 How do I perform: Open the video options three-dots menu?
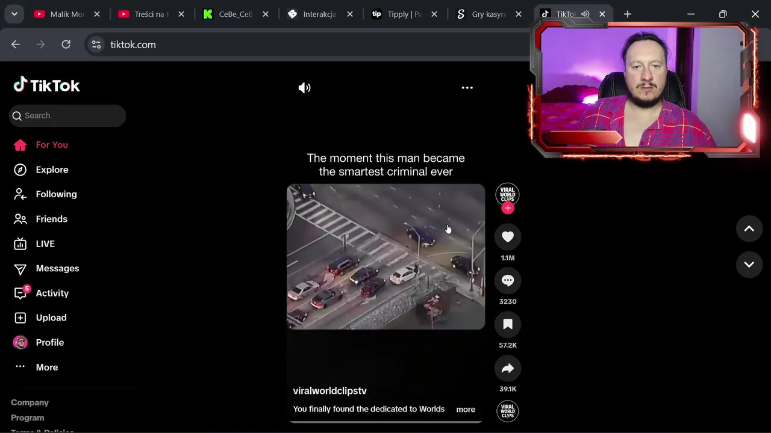[x=467, y=88]
